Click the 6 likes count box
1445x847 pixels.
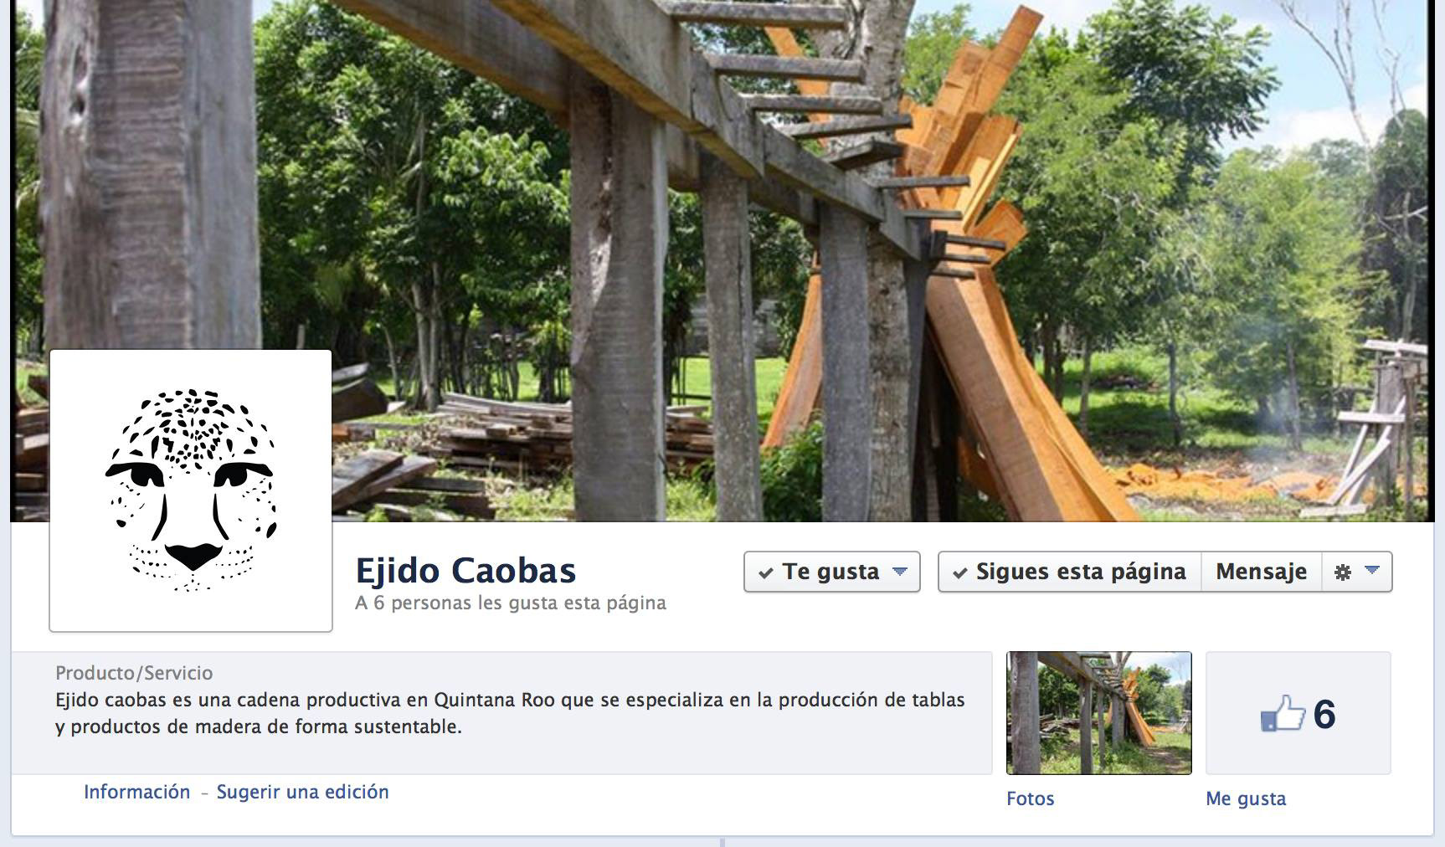click(x=1298, y=713)
